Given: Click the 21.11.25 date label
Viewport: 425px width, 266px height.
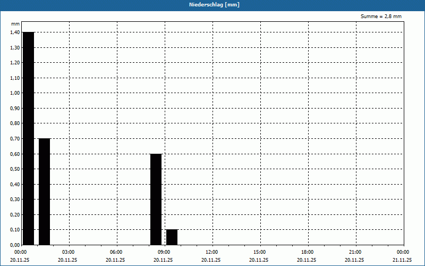Looking at the screenshot, I should [402, 260].
